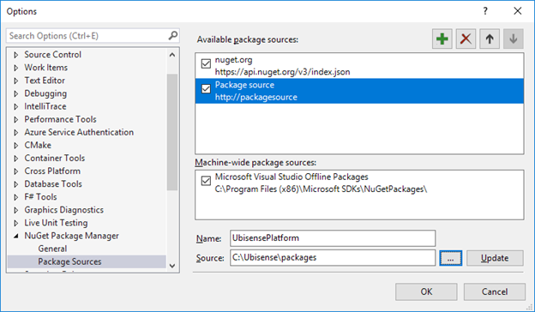Click the Search Options box
Viewport: 535px width, 312px height.
[88, 36]
